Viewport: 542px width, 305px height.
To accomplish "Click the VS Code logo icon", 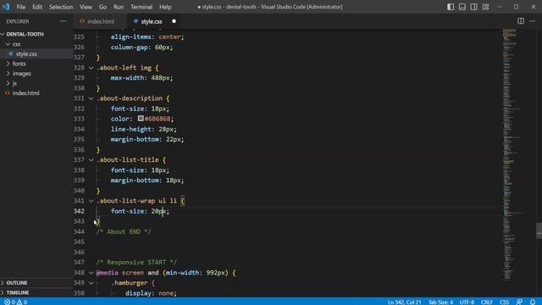I will click(x=6, y=7).
